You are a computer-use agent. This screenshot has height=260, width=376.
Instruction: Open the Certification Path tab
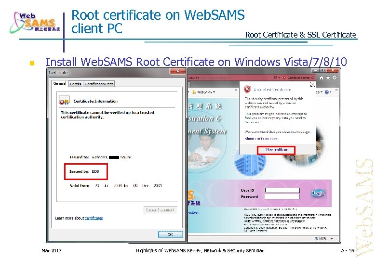[98, 84]
